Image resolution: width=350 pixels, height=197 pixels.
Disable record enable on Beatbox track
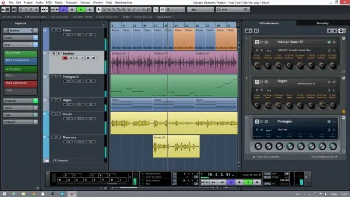point(65,58)
